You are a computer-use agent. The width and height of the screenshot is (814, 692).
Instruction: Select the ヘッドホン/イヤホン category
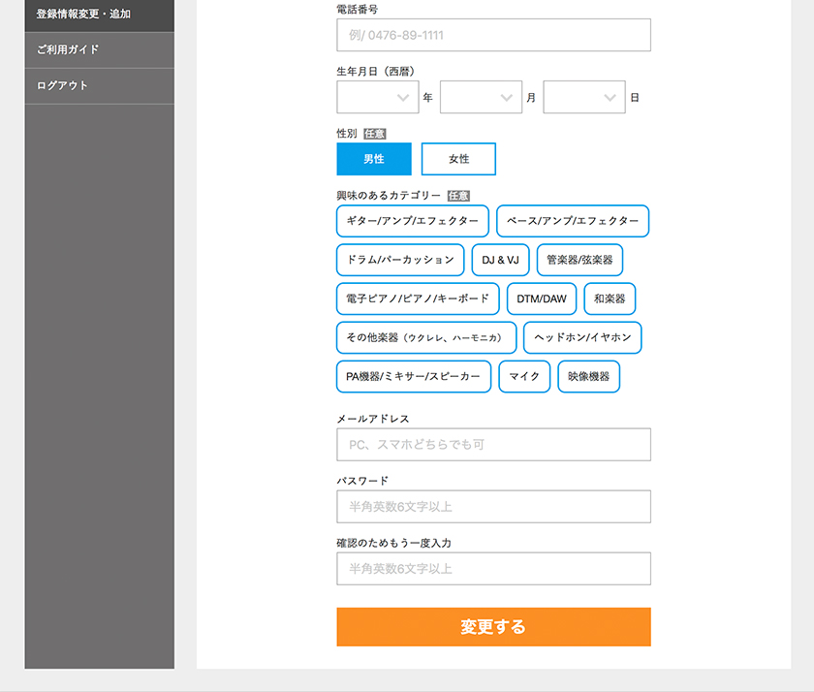click(582, 337)
